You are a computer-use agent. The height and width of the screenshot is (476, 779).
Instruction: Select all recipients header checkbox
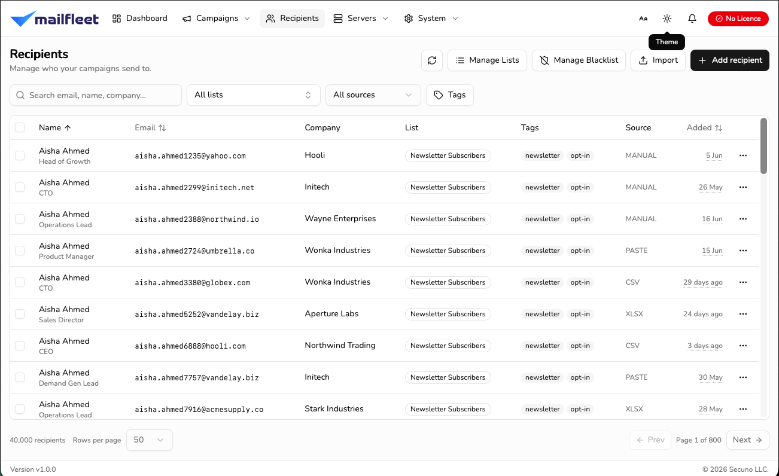click(x=20, y=127)
